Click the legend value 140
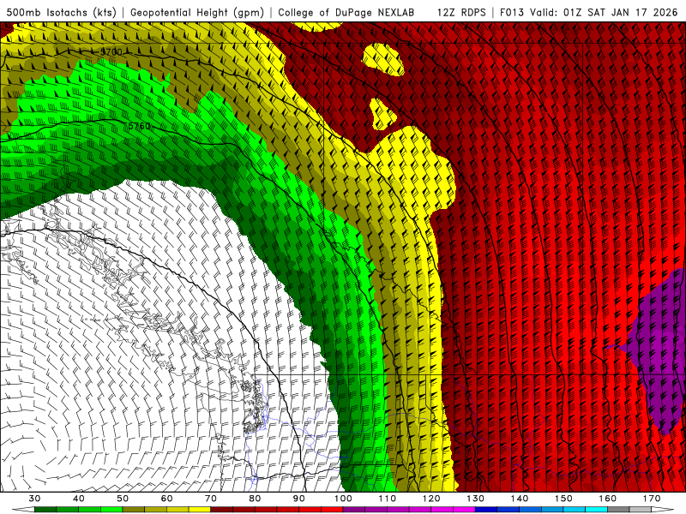This screenshot has height=514, width=686. [x=520, y=499]
